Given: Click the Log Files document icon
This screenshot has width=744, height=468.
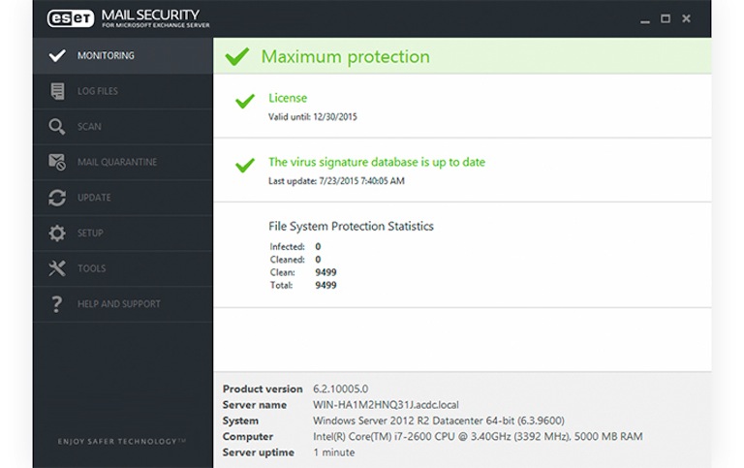Looking at the screenshot, I should click(57, 91).
